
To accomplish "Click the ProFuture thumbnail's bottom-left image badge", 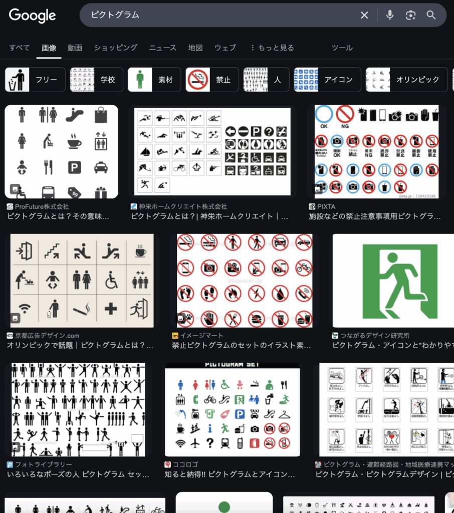I will click(15, 189).
